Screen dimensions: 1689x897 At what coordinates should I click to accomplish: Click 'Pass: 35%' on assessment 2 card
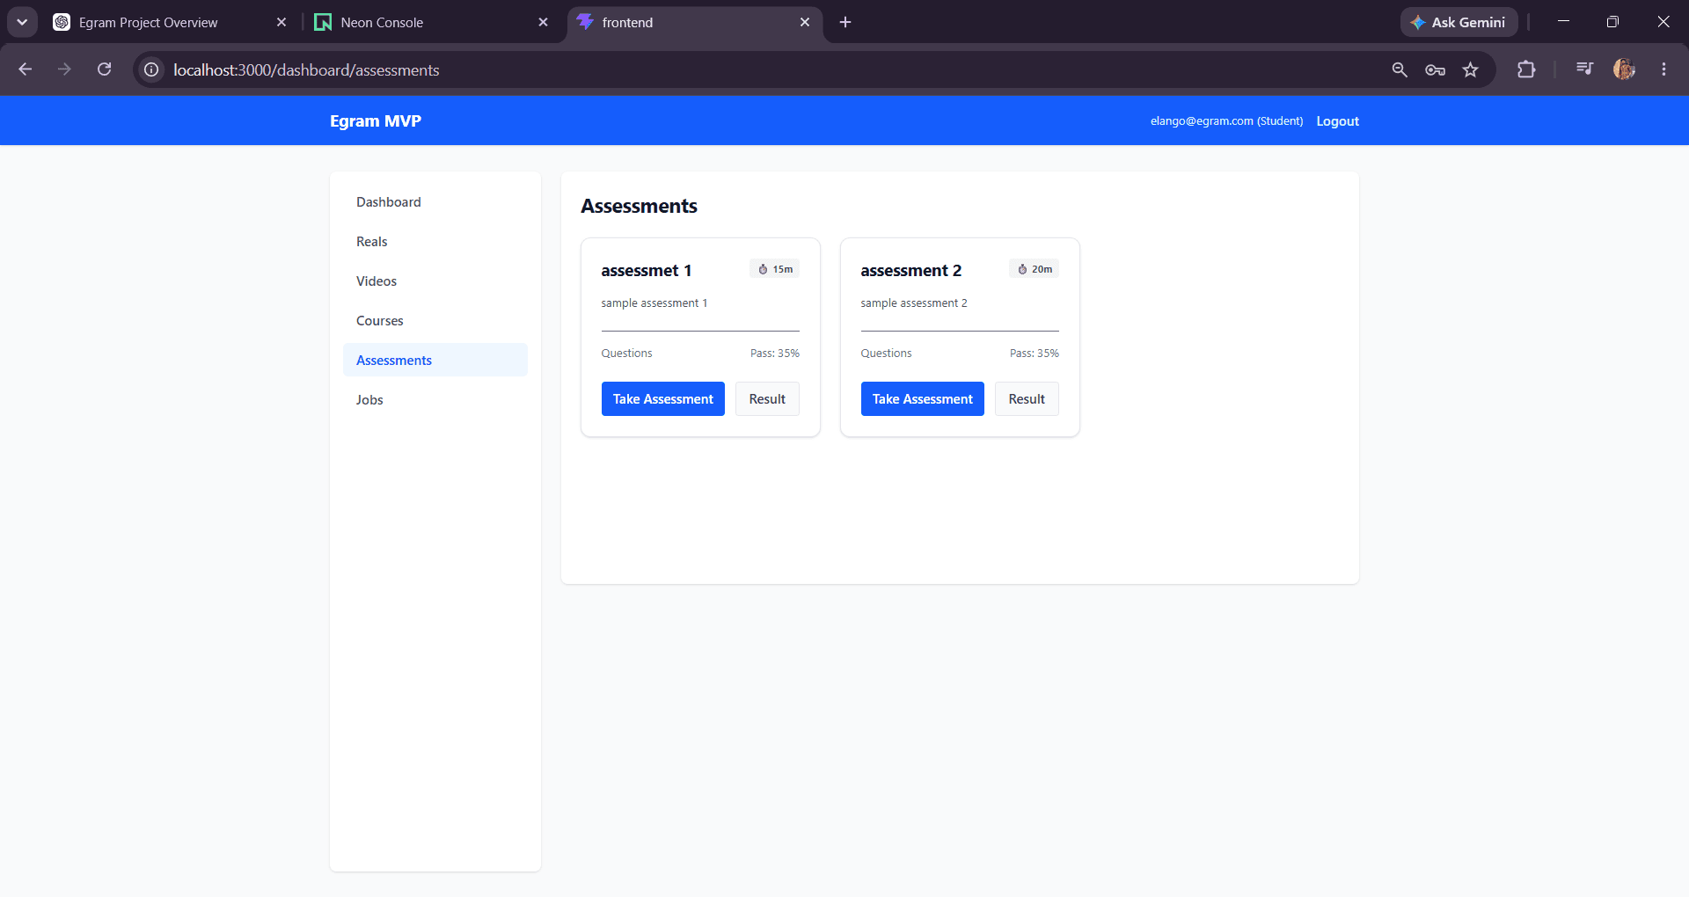1034,354
